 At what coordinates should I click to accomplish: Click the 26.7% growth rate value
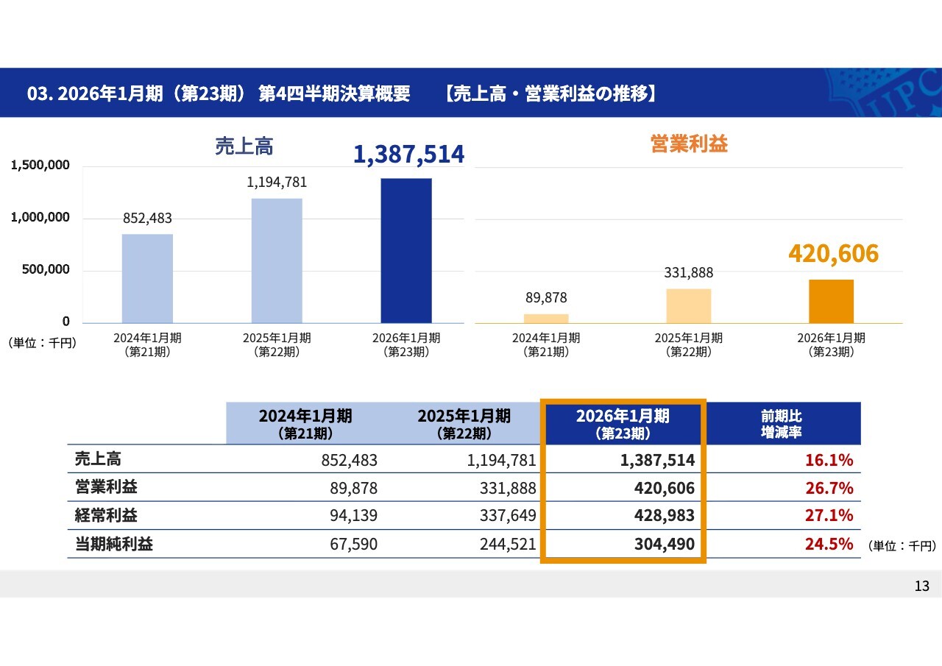pos(828,487)
